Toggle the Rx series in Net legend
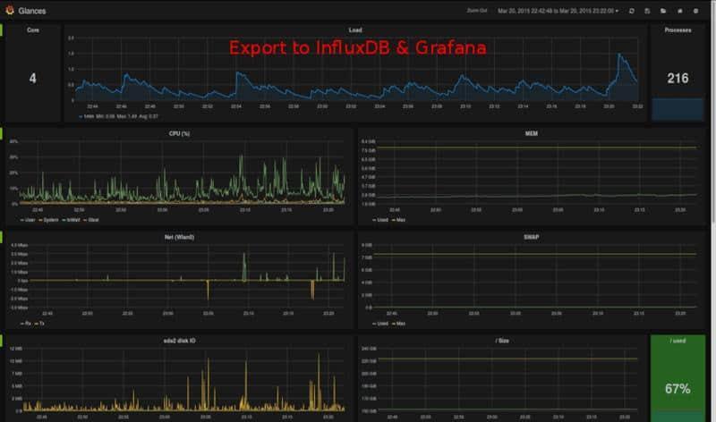716x422 pixels. tap(28, 323)
